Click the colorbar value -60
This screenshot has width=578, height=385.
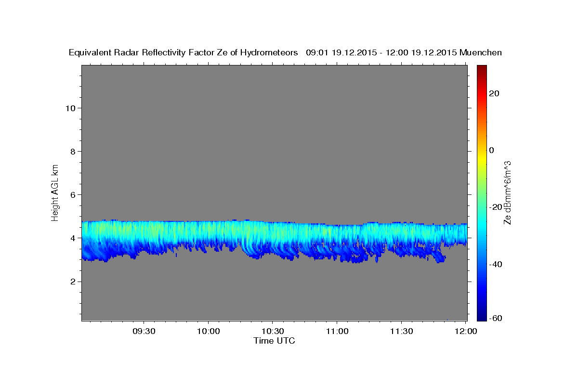[497, 318]
